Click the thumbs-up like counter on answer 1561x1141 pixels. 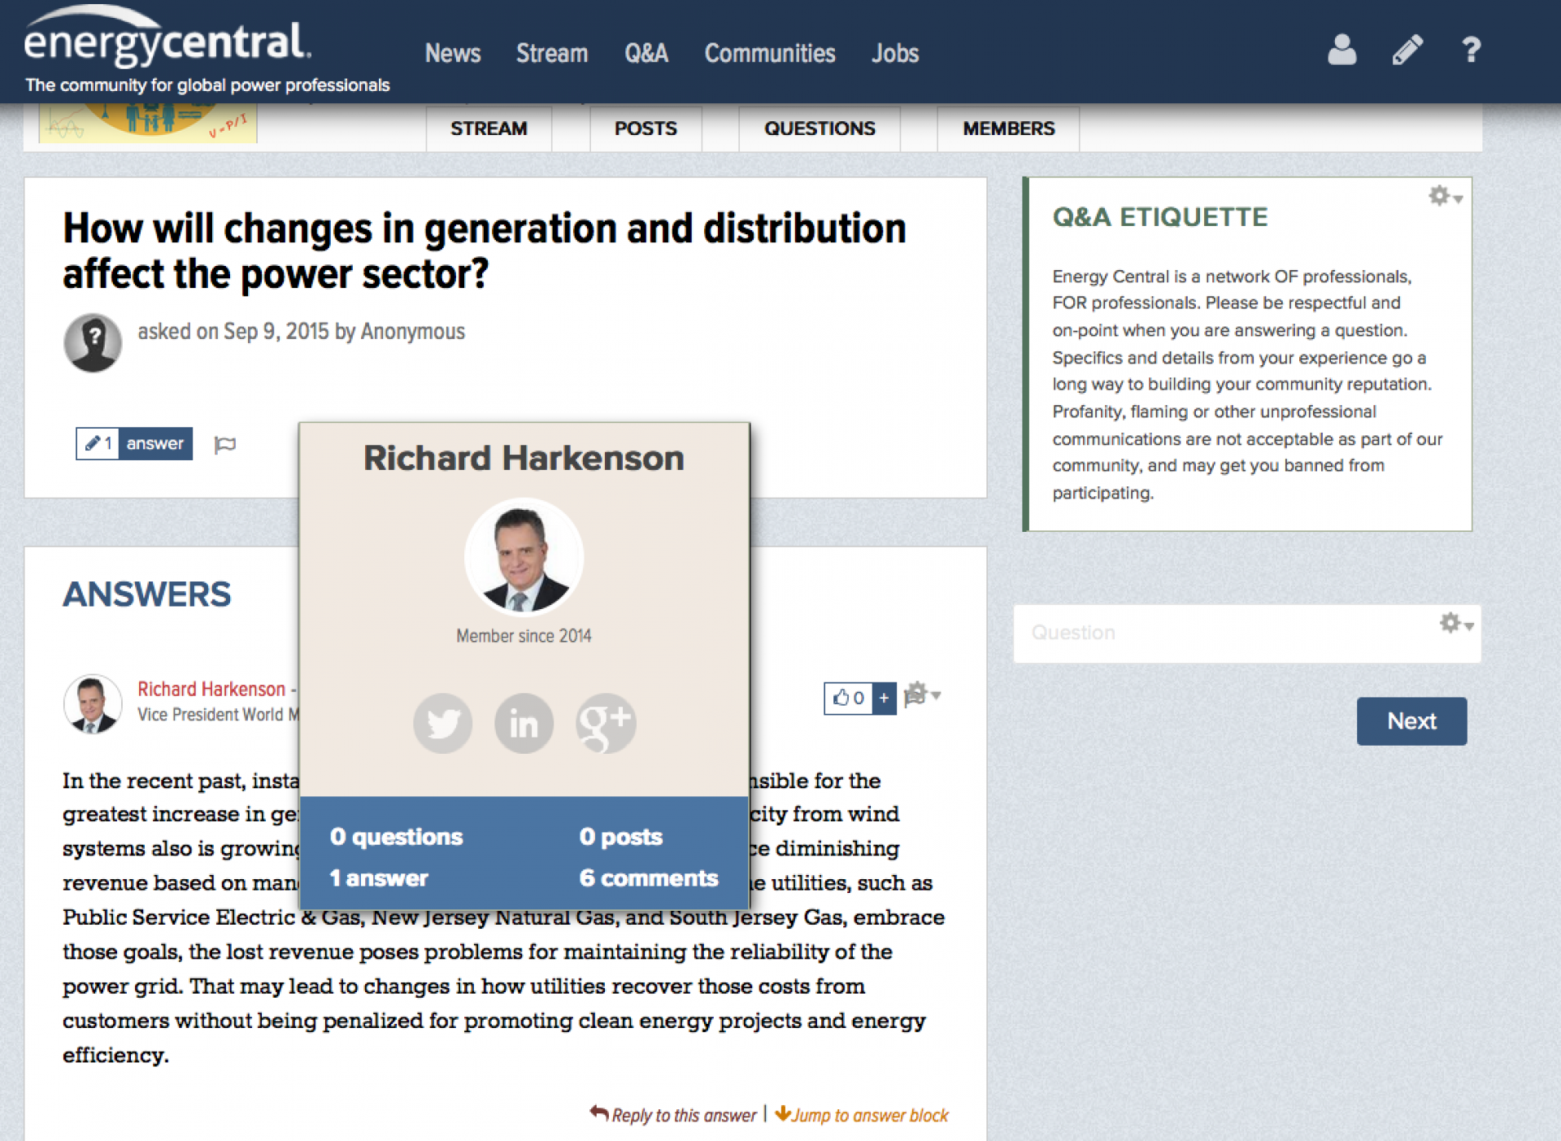[x=848, y=698]
